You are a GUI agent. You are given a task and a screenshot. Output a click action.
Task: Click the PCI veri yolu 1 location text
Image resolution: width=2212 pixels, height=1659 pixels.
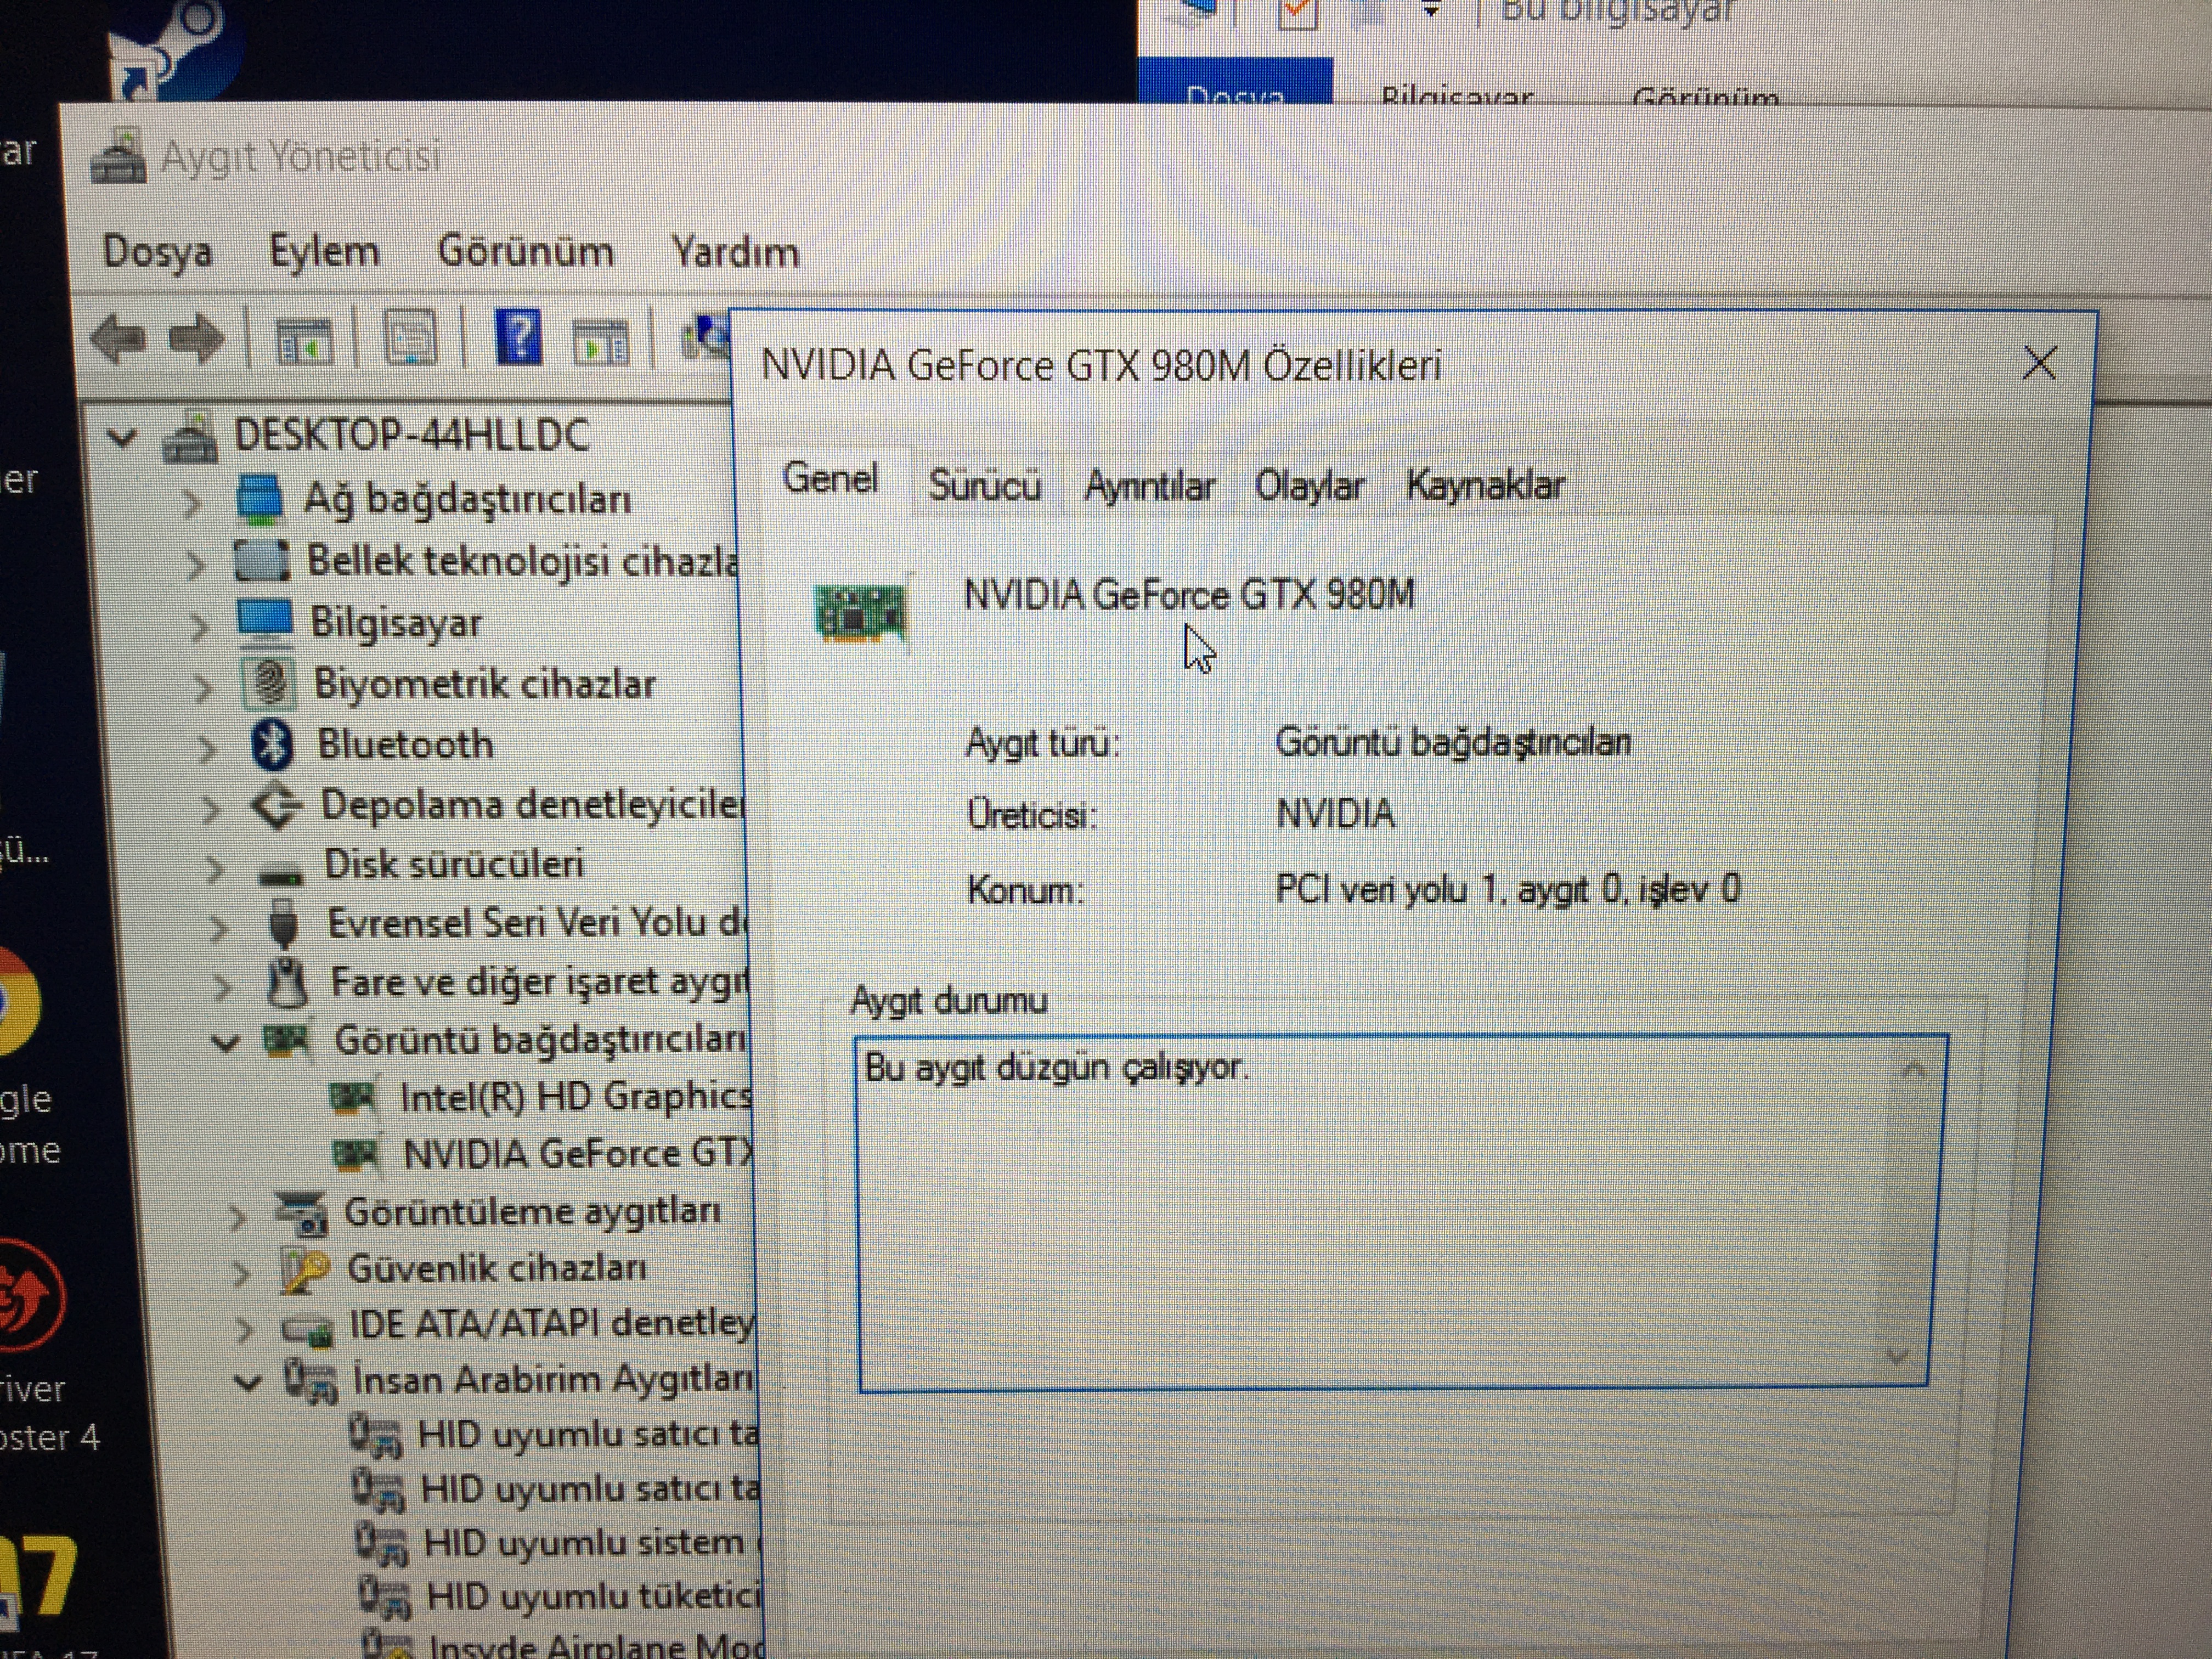1508,889
